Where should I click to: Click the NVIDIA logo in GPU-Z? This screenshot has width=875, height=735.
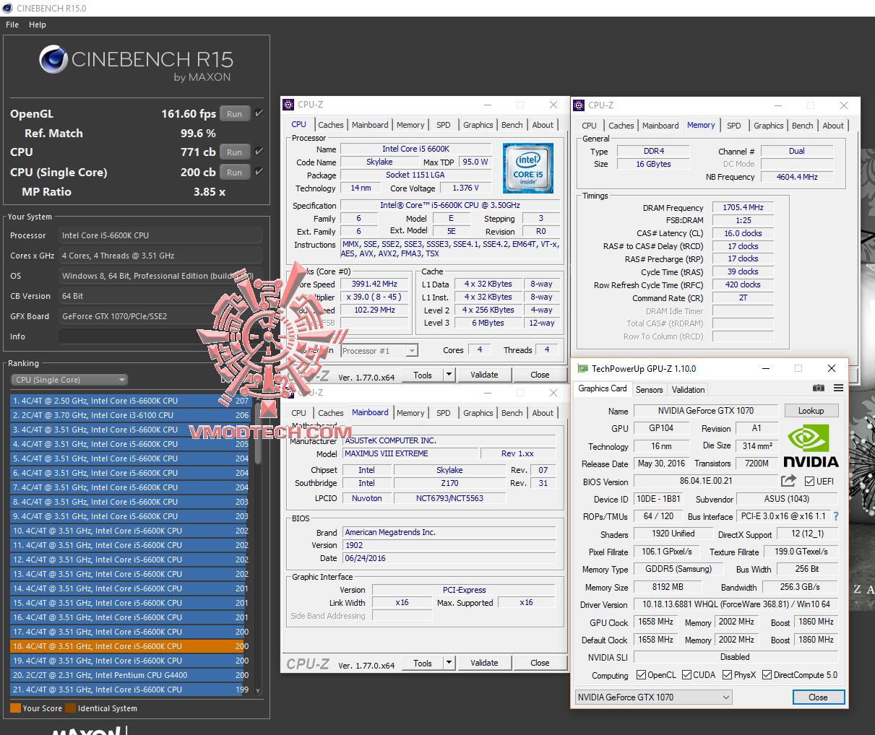811,445
